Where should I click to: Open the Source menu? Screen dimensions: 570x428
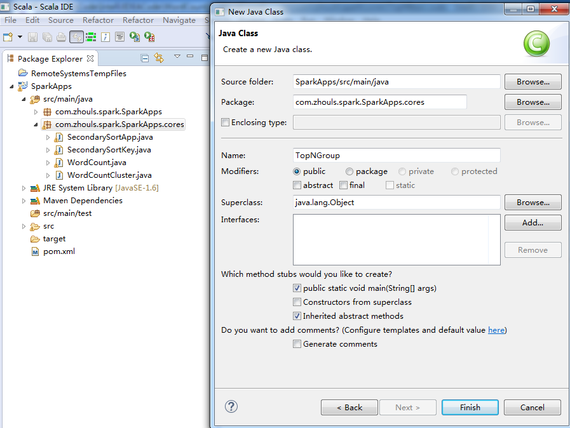(x=61, y=20)
